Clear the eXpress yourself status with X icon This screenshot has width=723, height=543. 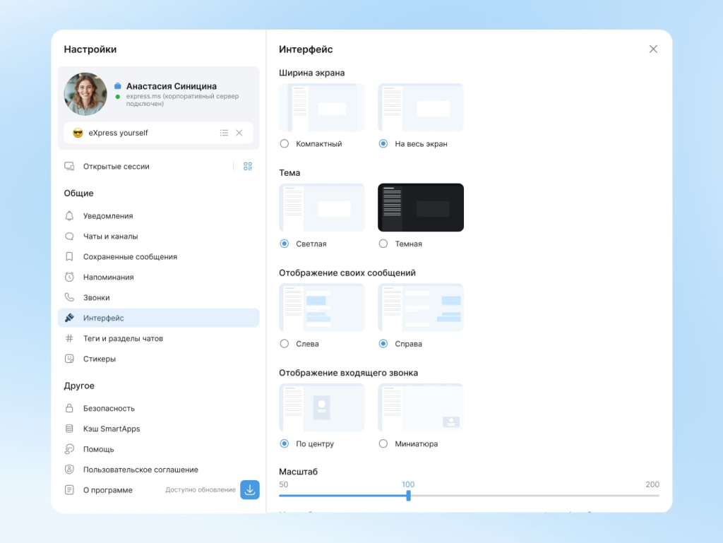click(x=239, y=133)
